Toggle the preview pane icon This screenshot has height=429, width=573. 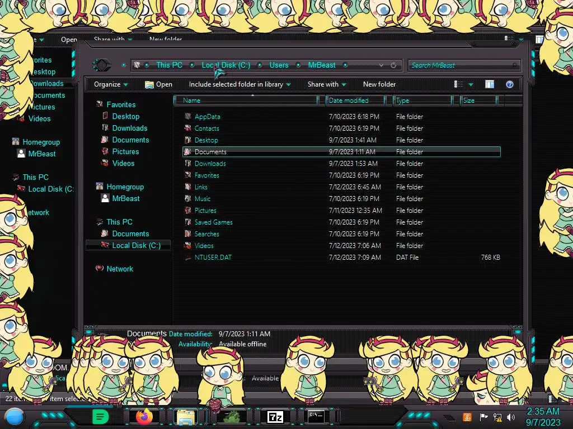point(490,84)
